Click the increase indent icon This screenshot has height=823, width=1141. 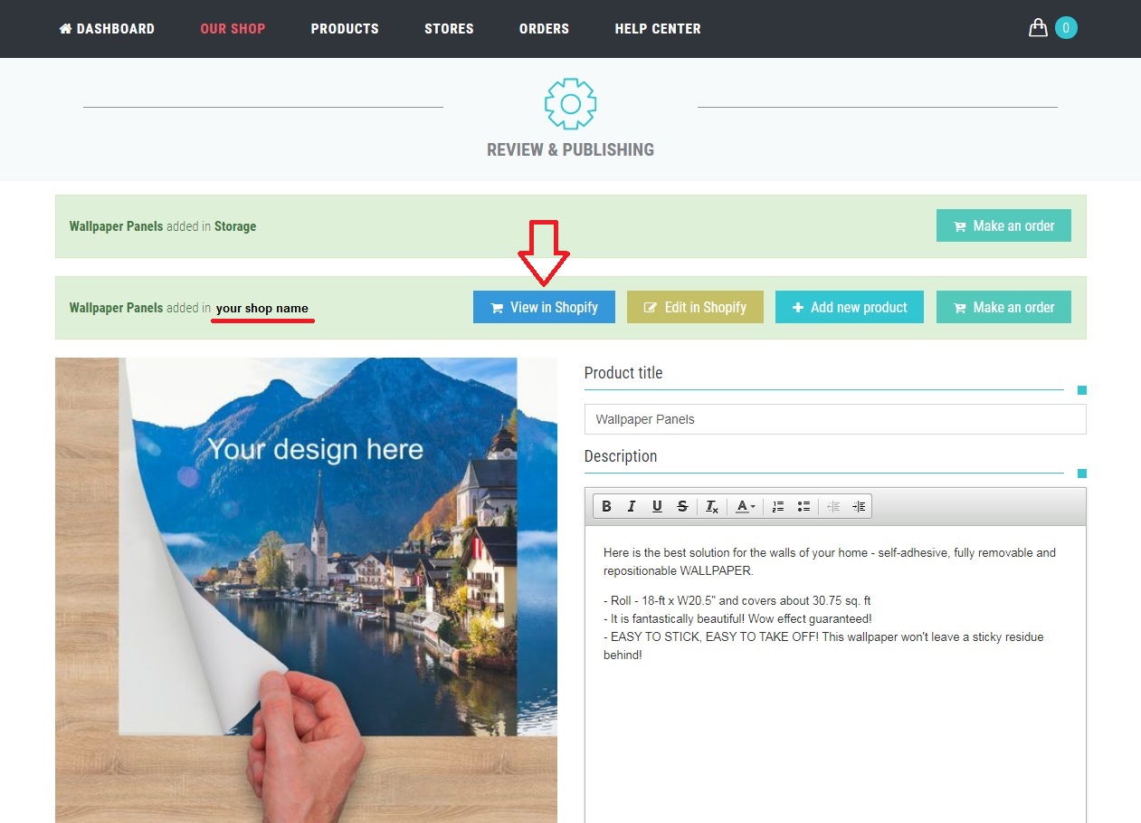859,506
